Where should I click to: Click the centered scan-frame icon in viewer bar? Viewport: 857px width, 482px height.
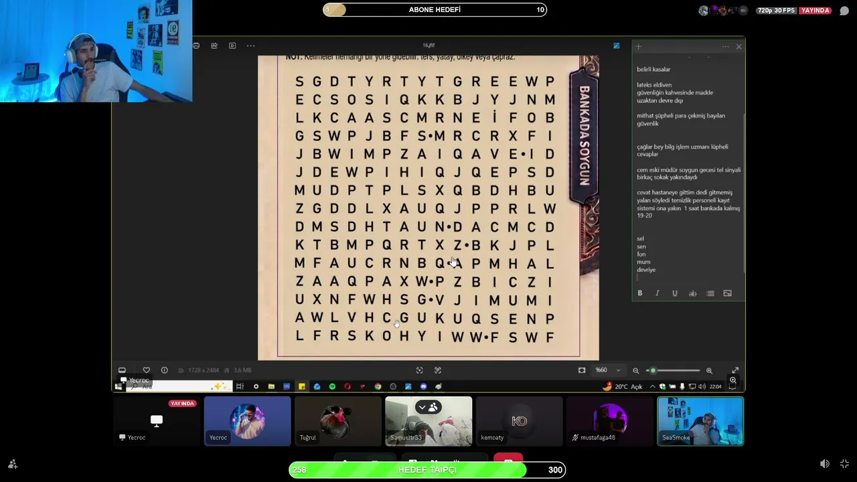419,370
